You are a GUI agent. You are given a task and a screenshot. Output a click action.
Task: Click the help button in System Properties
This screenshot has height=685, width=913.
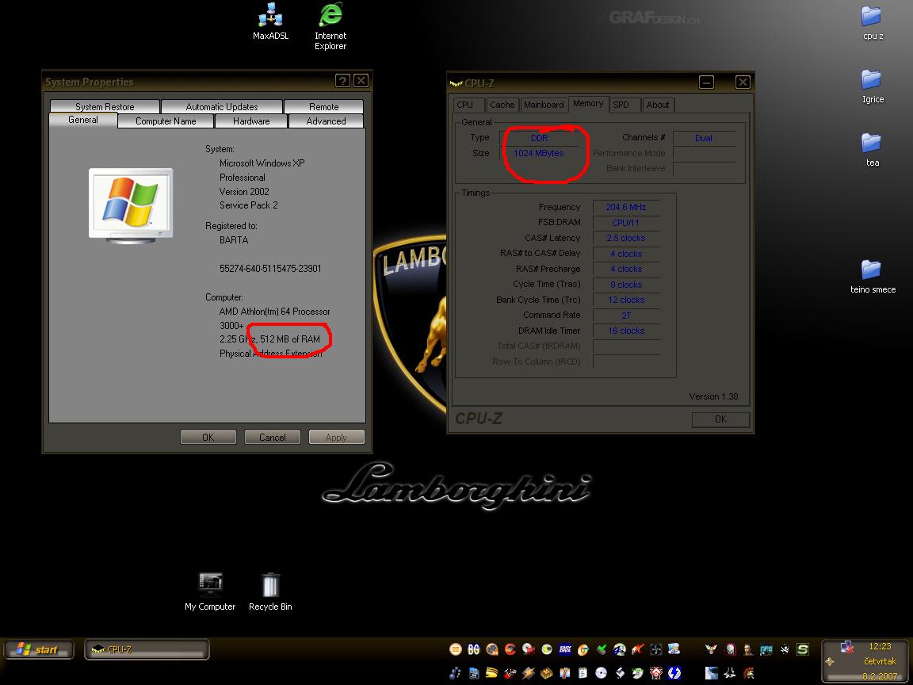coord(342,81)
